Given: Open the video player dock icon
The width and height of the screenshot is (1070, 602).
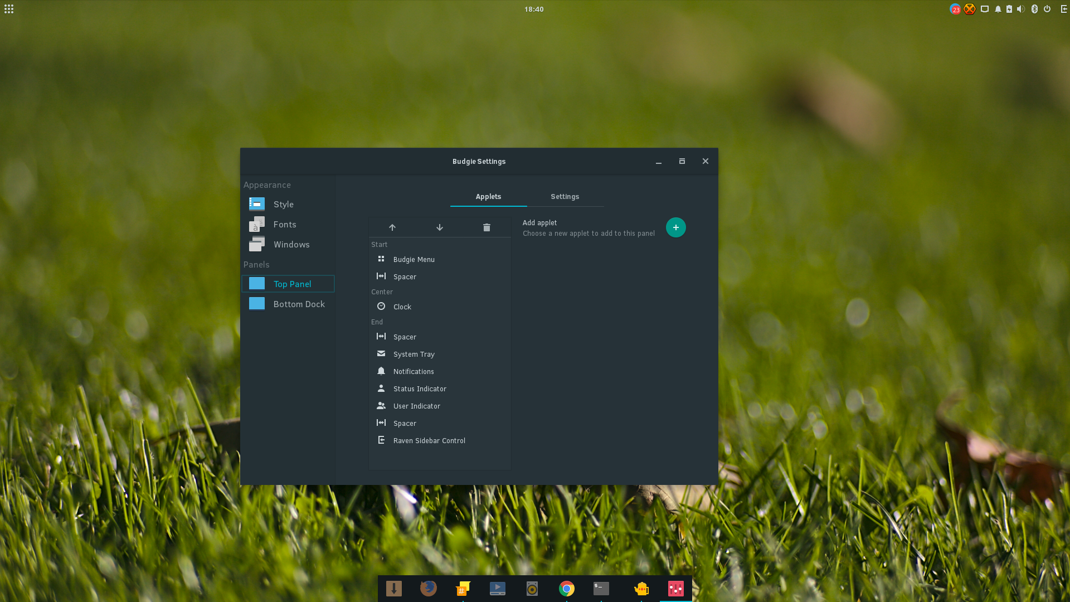Looking at the screenshot, I should point(498,589).
